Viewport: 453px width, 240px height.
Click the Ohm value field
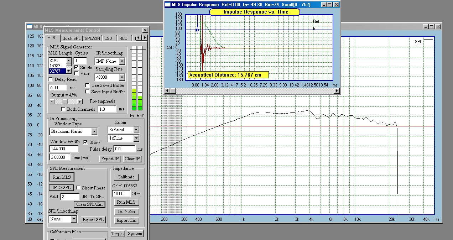(x=121, y=194)
